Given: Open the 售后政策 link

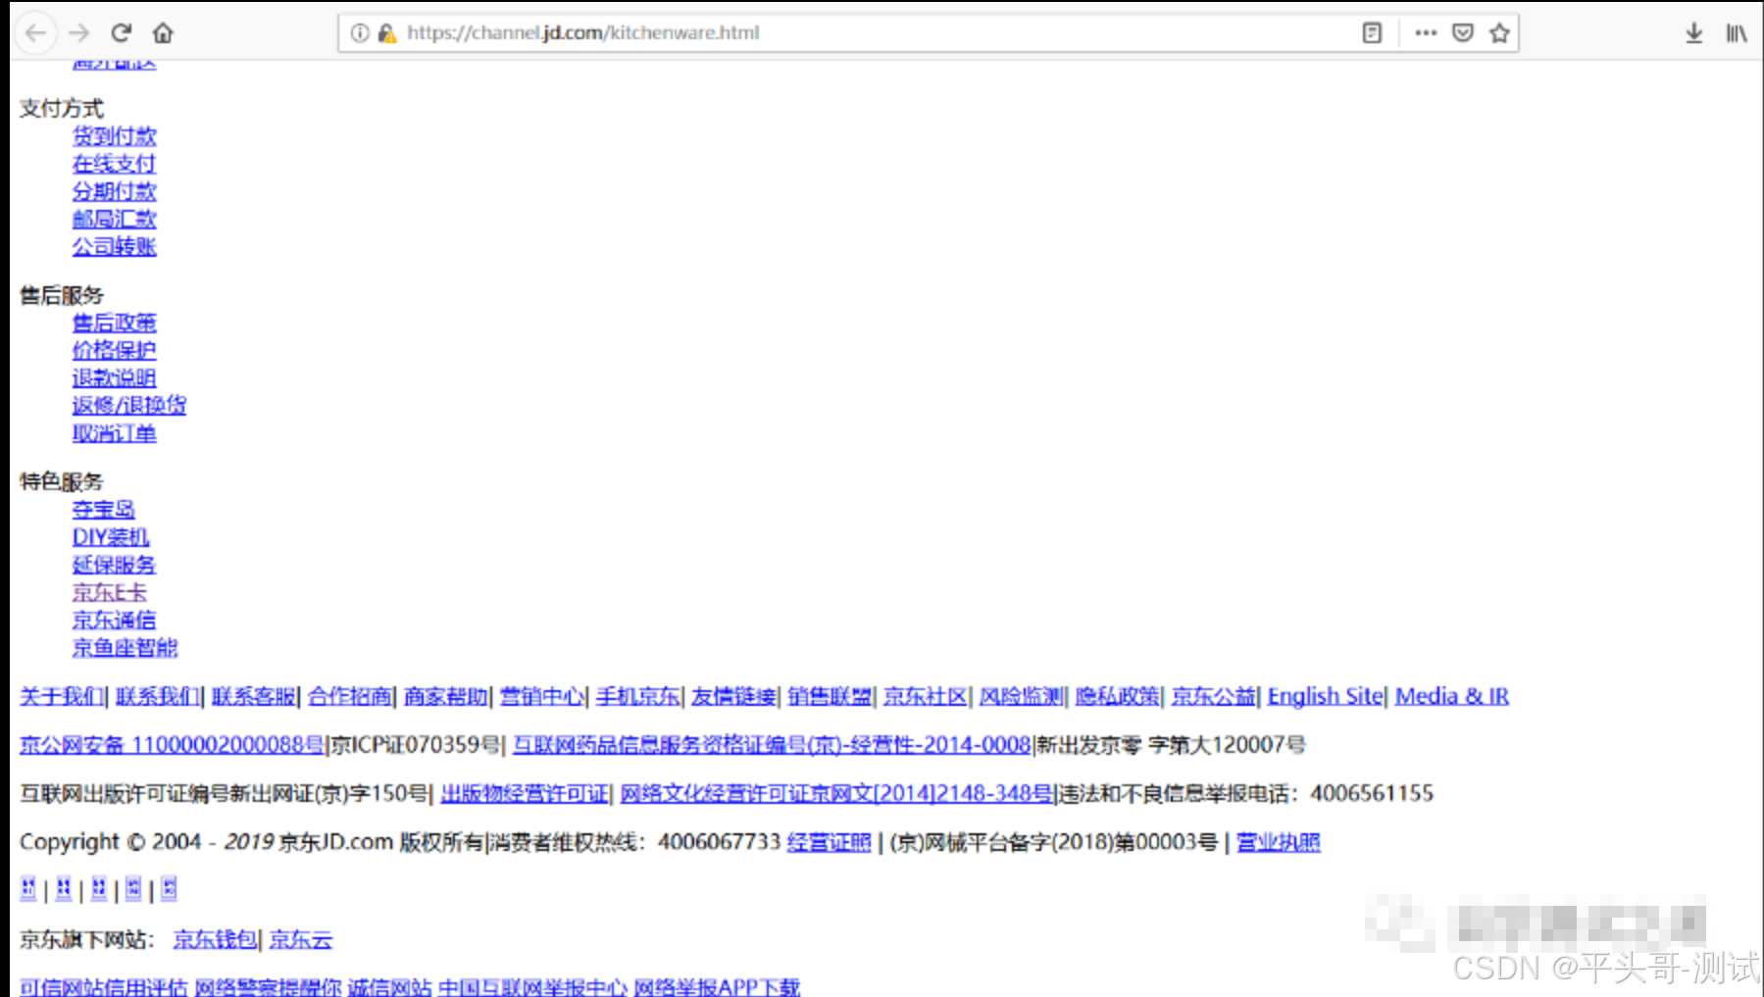Looking at the screenshot, I should 114,323.
